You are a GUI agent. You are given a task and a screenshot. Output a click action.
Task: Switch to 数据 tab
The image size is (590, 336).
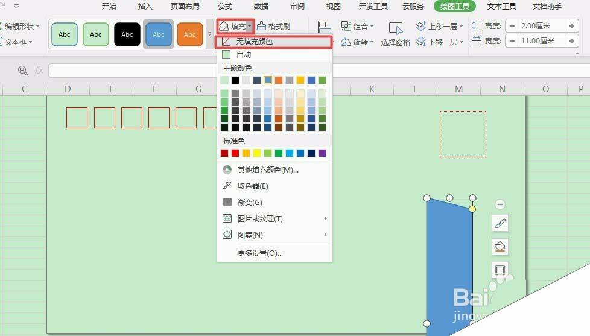pos(261,7)
